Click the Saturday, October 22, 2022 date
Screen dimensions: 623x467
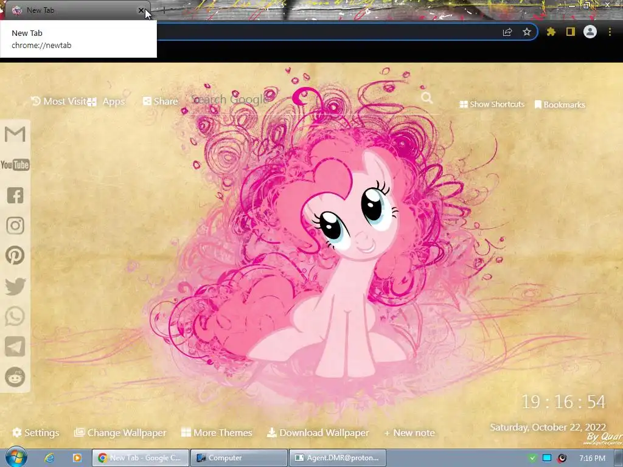click(548, 427)
